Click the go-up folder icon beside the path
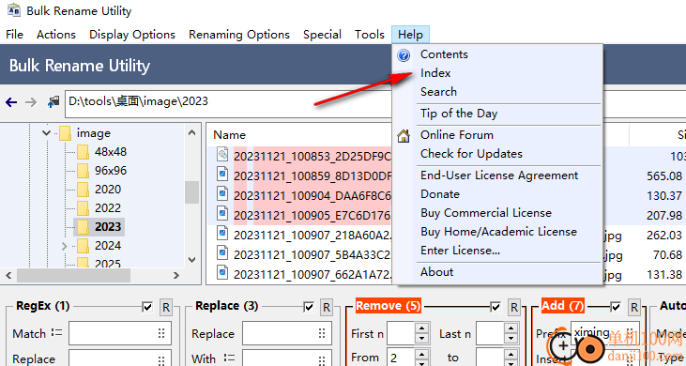Viewport: 686px width, 366px height. 53,102
